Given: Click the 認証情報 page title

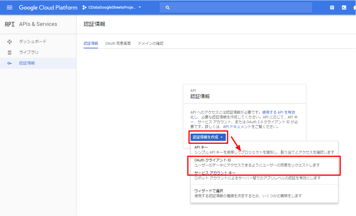Looking at the screenshot, I should point(95,24).
